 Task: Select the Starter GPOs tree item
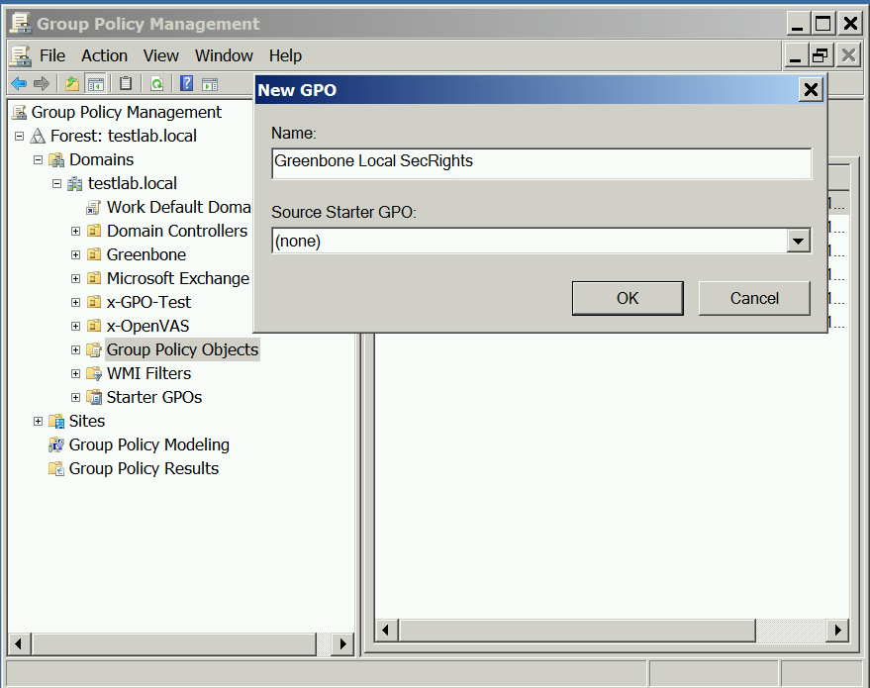(154, 398)
